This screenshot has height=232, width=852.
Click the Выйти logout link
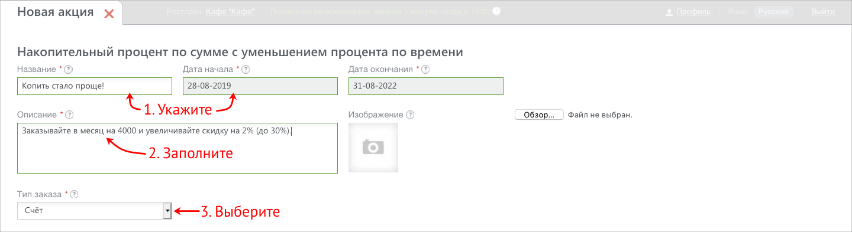pos(823,12)
